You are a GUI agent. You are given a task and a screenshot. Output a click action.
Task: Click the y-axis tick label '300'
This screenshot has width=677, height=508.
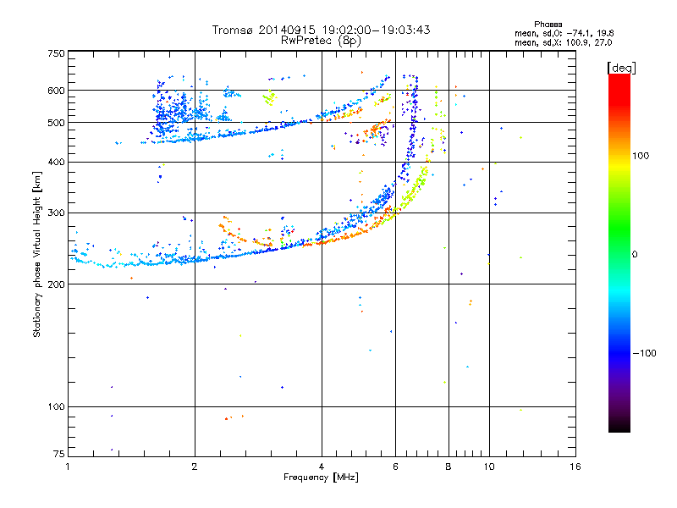pos(56,213)
